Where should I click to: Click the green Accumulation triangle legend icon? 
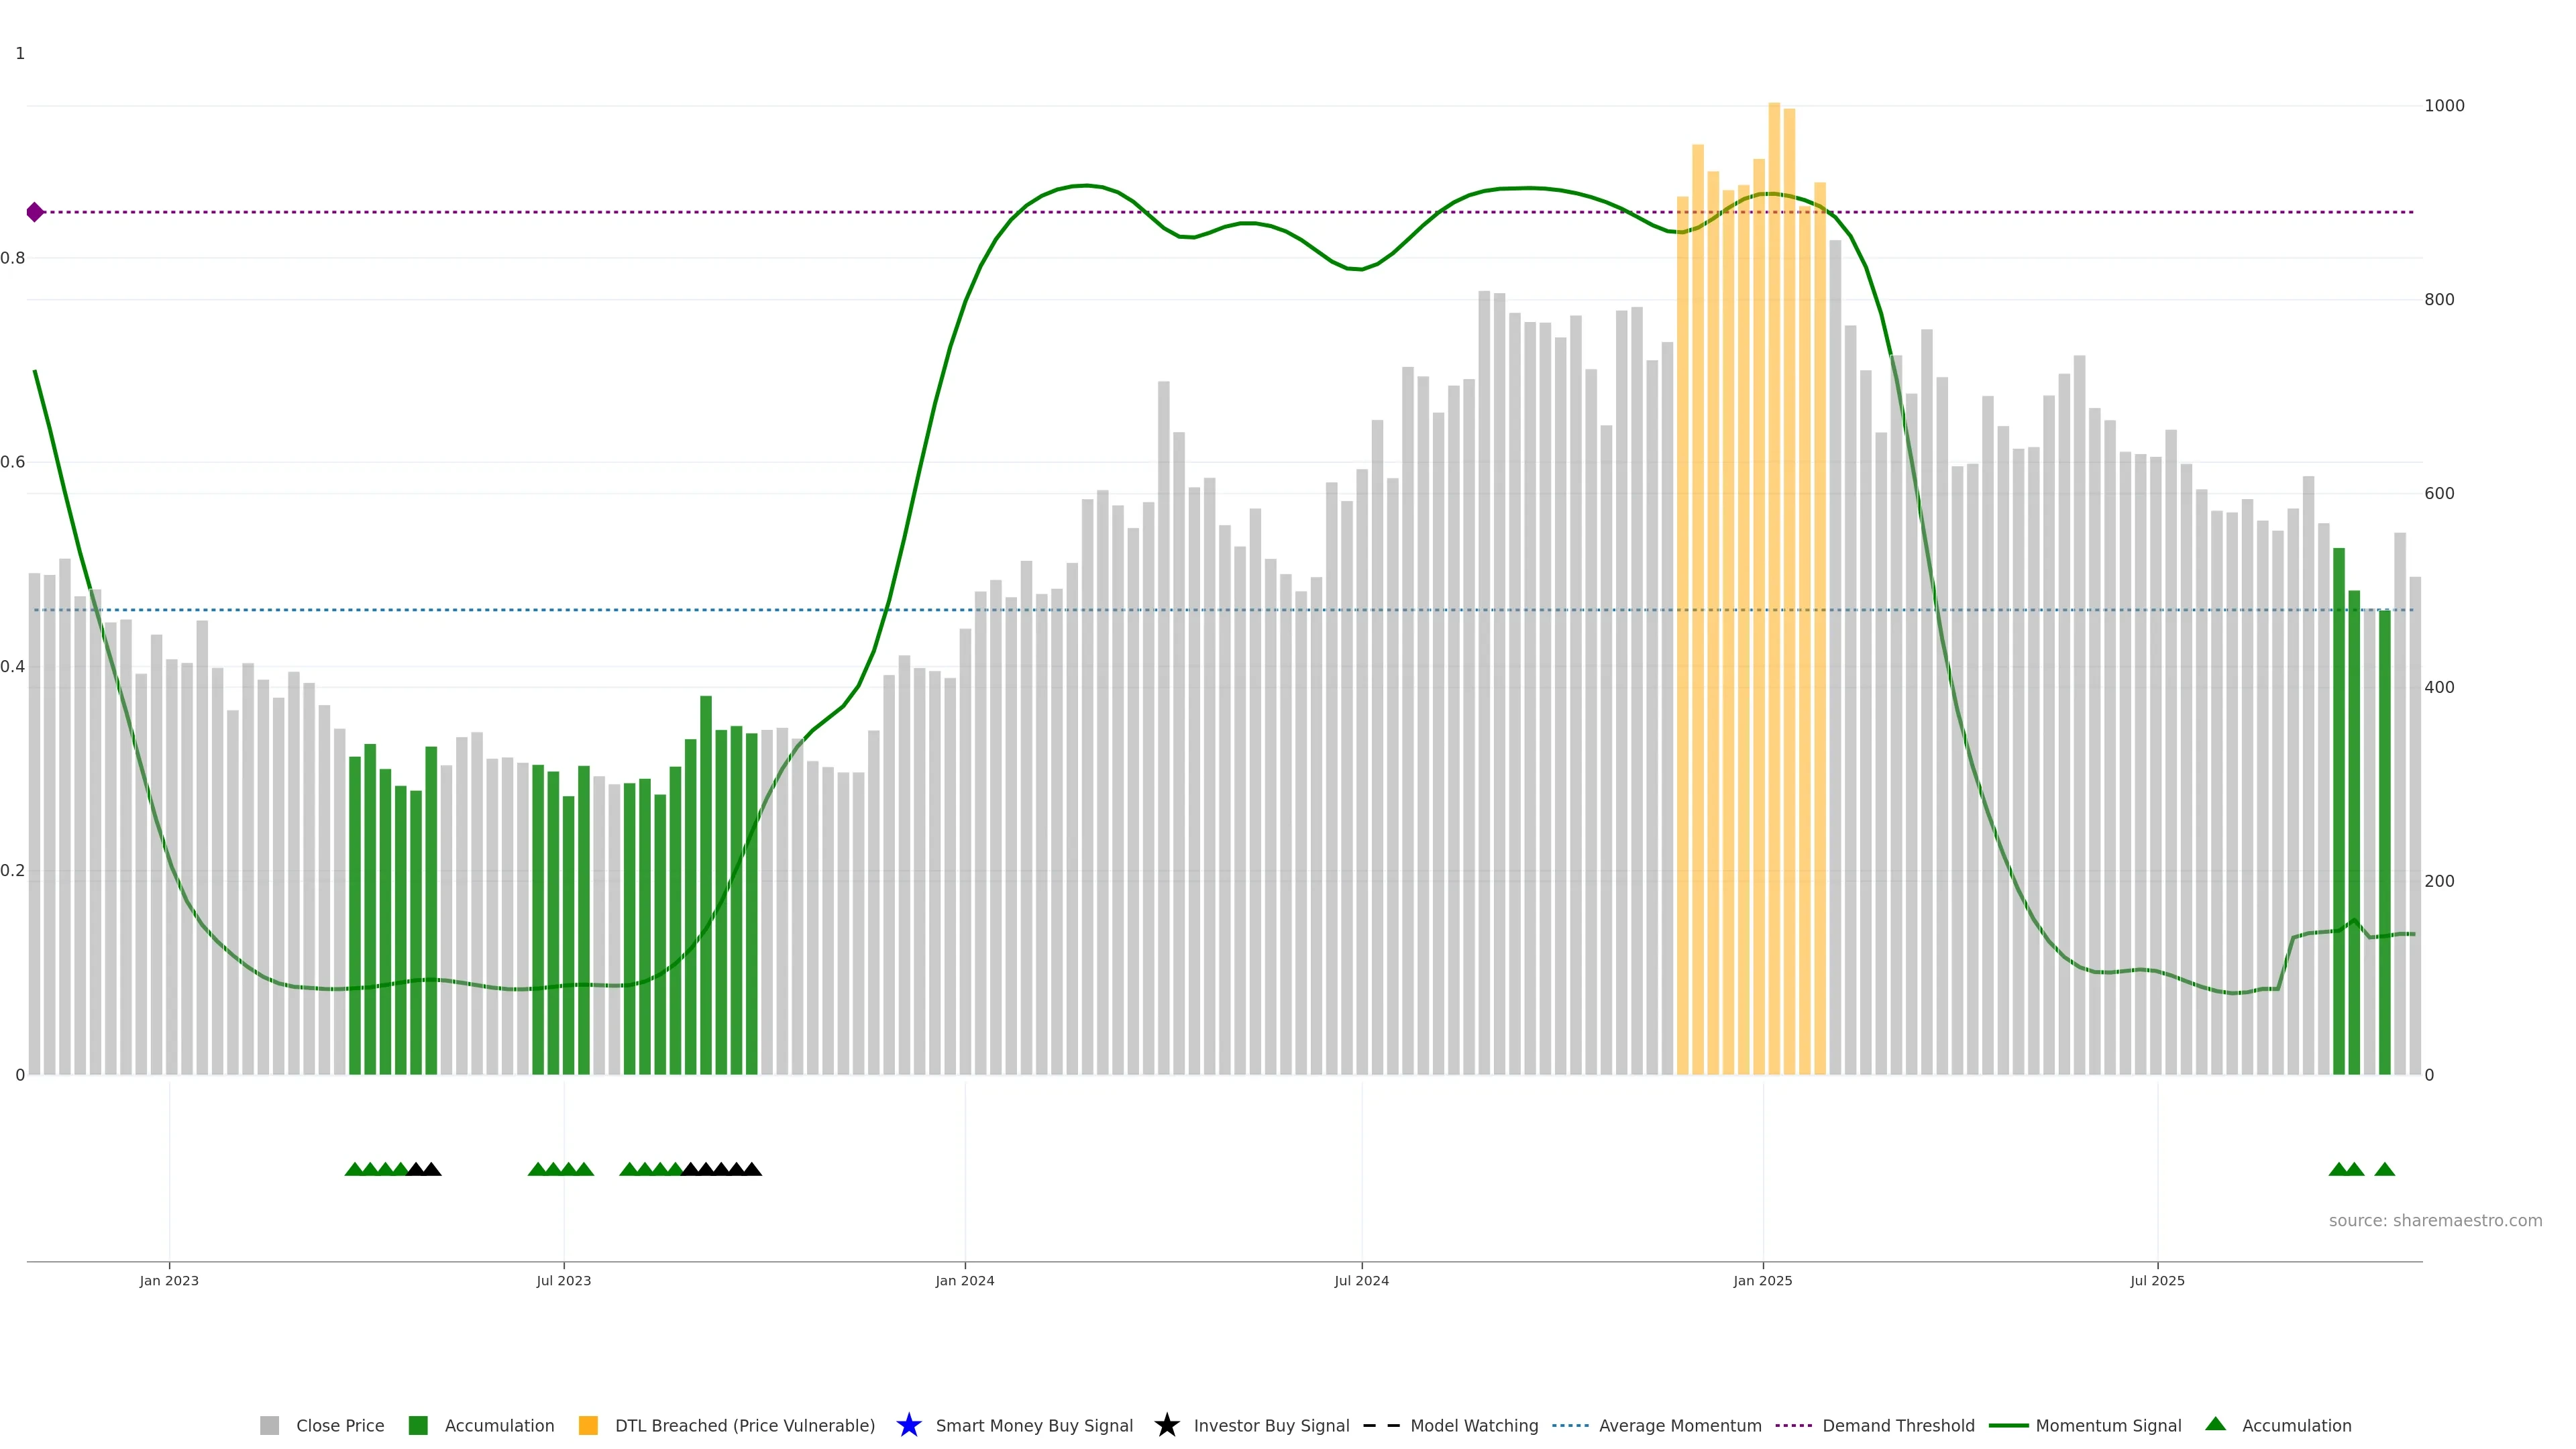(2215, 1424)
